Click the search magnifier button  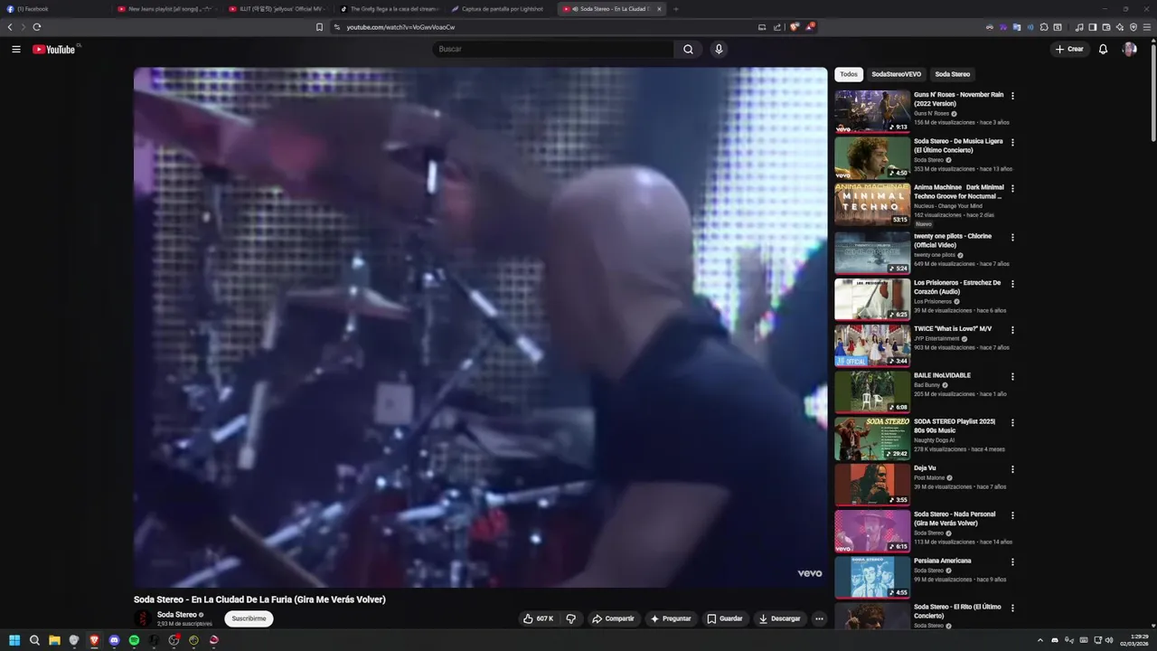tap(688, 49)
